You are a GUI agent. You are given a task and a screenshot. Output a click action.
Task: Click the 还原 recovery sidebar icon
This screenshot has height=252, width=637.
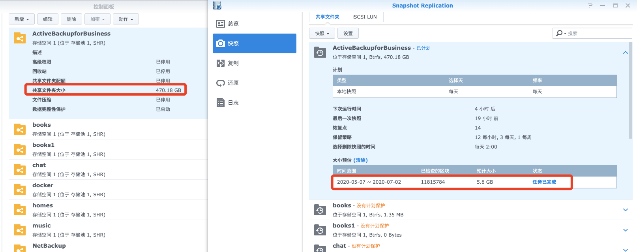221,83
